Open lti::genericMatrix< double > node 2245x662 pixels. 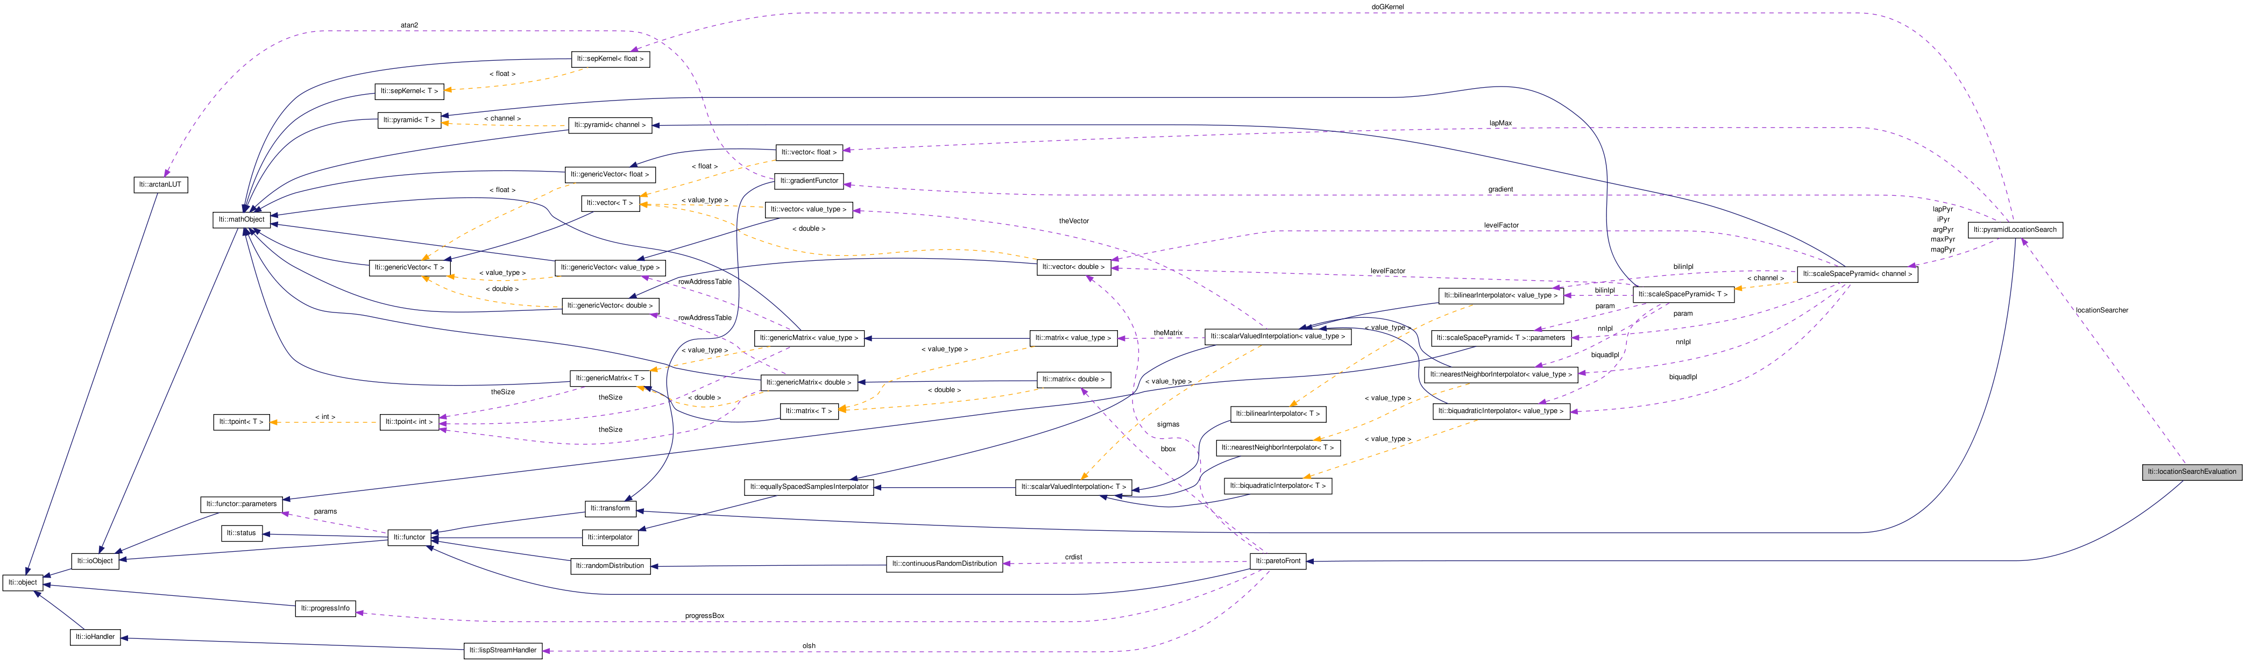pos(809,382)
